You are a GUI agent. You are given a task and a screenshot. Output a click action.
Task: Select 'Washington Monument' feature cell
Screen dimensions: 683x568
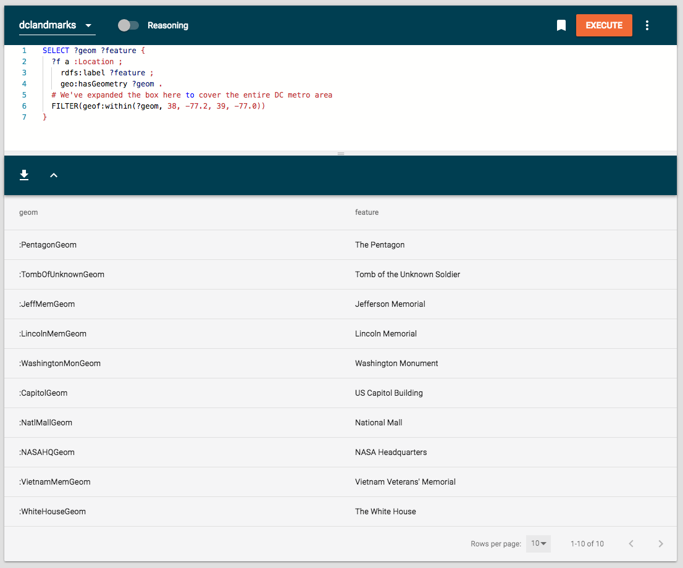pyautogui.click(x=396, y=363)
